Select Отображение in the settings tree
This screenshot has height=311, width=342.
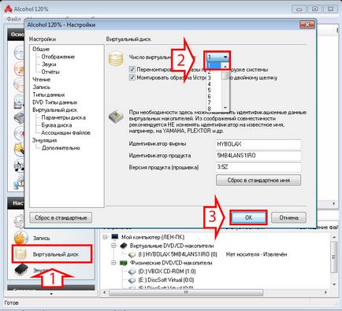(x=58, y=57)
